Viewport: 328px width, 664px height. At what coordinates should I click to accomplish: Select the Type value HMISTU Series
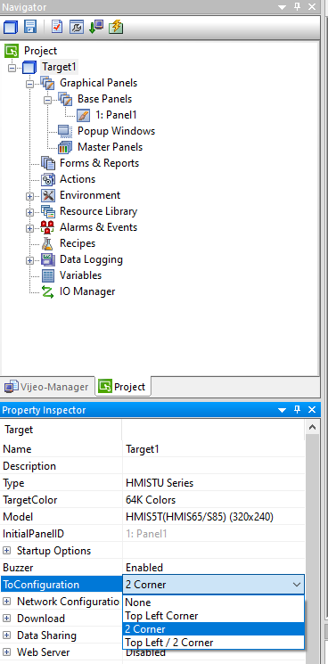pyautogui.click(x=213, y=483)
